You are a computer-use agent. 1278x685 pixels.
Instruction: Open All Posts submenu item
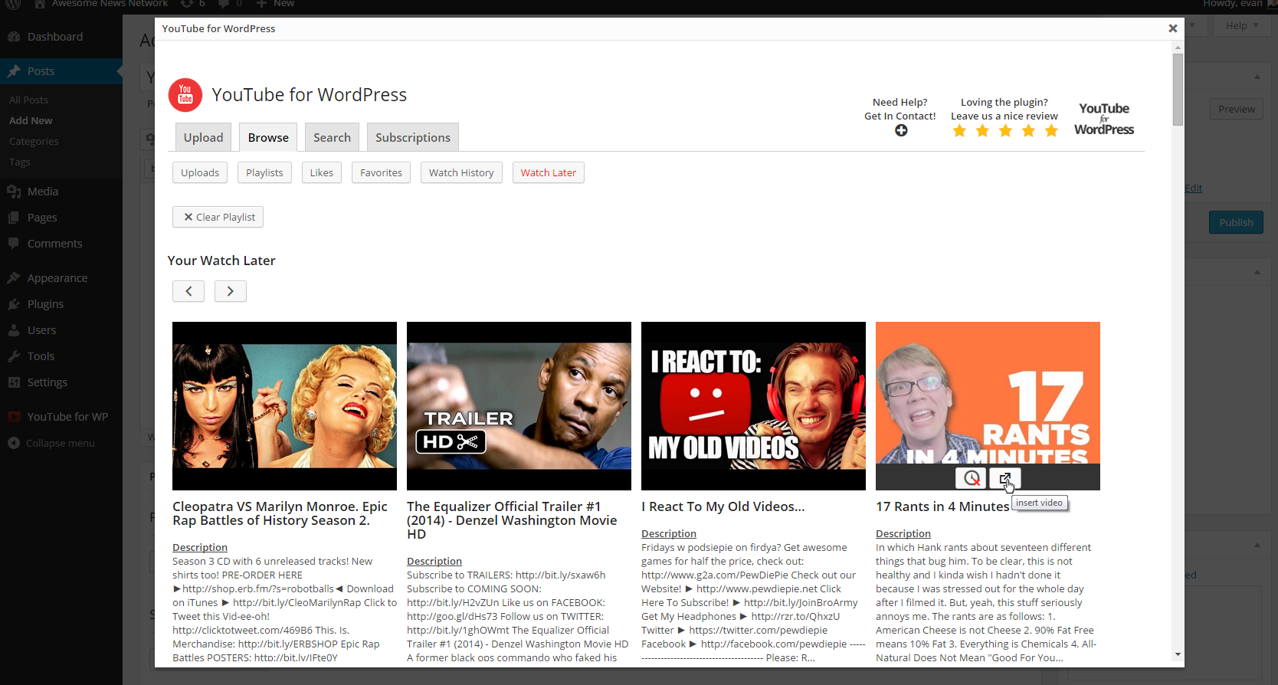28,100
